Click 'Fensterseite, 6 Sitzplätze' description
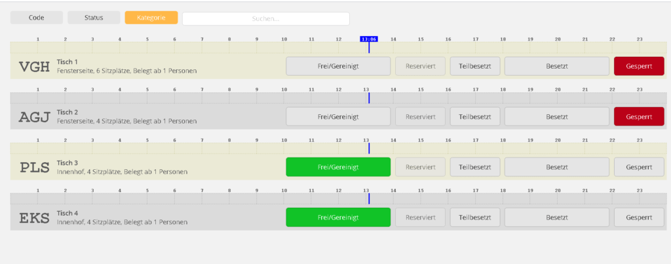Screen dimensions: 671x264 126,71
